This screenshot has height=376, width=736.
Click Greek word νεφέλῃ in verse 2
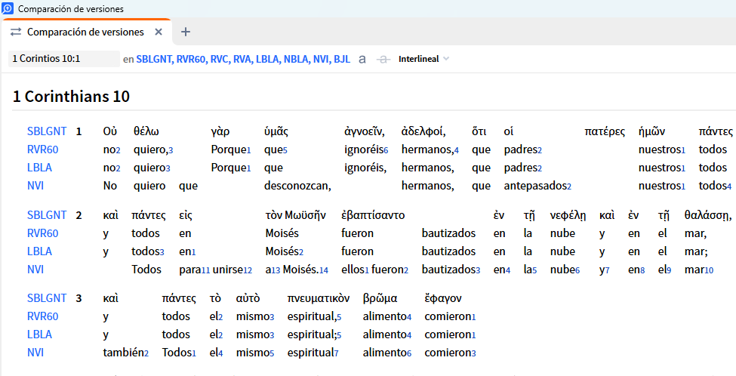tap(568, 215)
